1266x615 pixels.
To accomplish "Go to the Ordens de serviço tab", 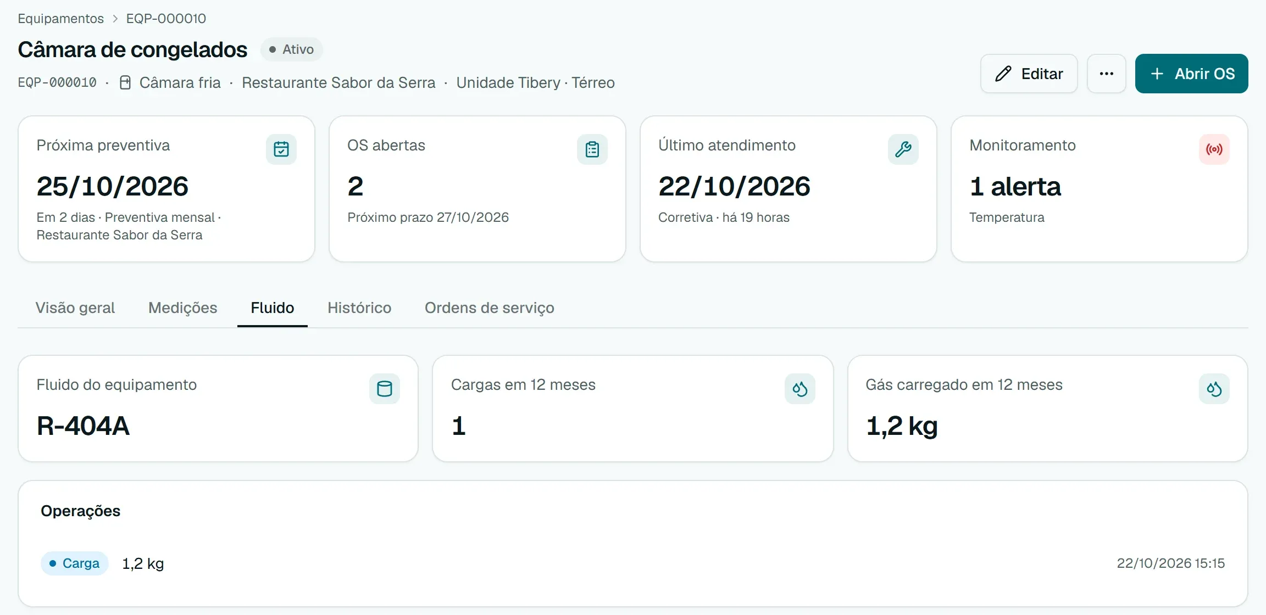I will click(490, 307).
